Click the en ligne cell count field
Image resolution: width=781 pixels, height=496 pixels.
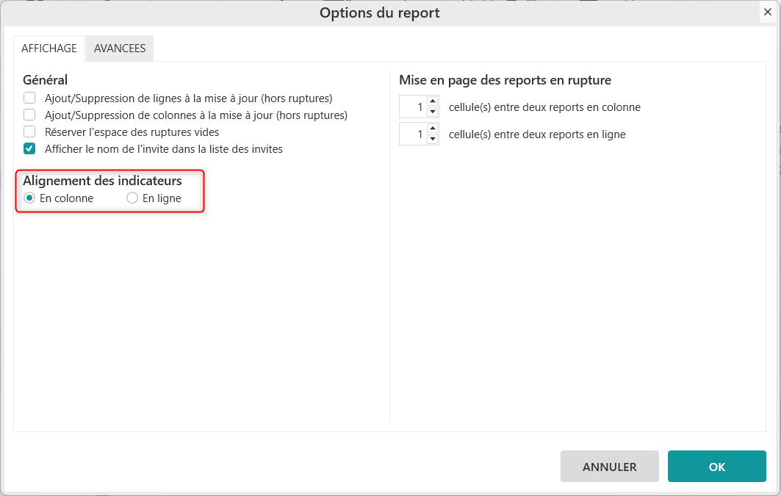click(x=412, y=134)
